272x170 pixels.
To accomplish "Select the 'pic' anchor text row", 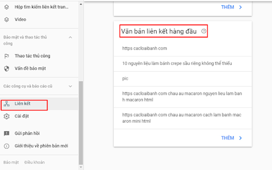I will 183,79.
